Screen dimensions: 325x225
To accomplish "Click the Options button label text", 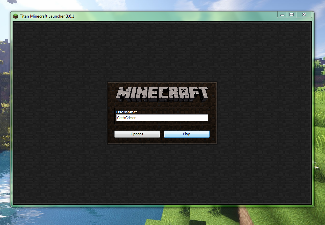I will (137, 134).
